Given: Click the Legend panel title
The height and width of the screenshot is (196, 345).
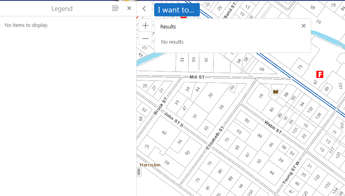Looking at the screenshot, I should coord(62,9).
